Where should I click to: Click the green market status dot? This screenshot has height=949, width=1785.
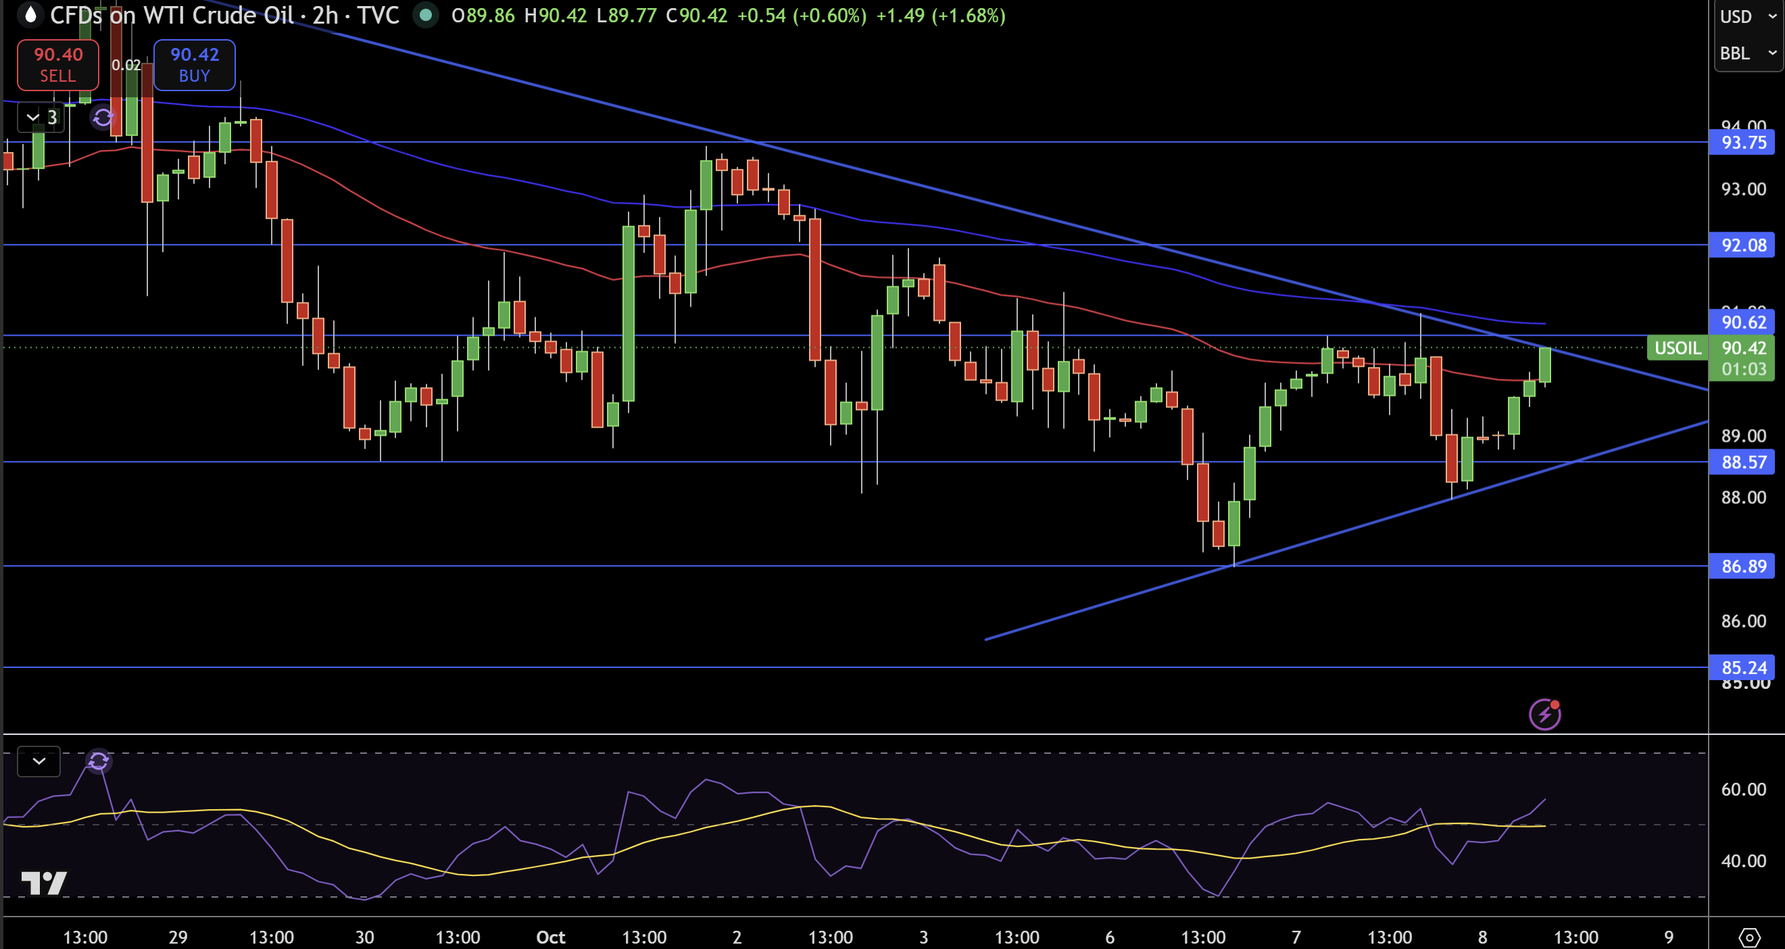(x=425, y=16)
